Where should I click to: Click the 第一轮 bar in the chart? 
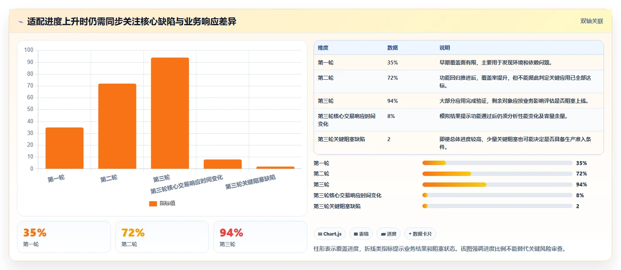pos(64,148)
